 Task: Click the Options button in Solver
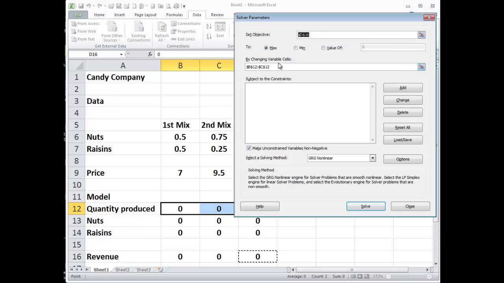tap(403, 159)
